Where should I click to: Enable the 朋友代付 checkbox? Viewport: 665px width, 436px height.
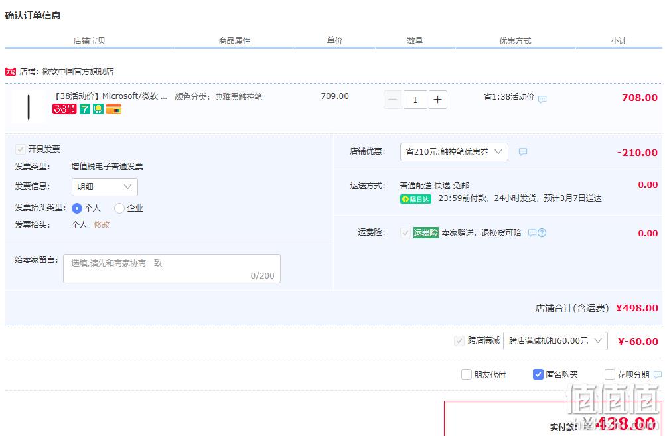click(x=466, y=374)
